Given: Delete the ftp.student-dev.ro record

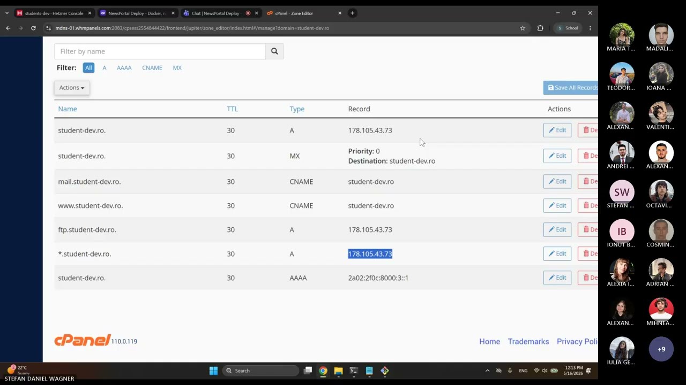Looking at the screenshot, I should click(588, 229).
